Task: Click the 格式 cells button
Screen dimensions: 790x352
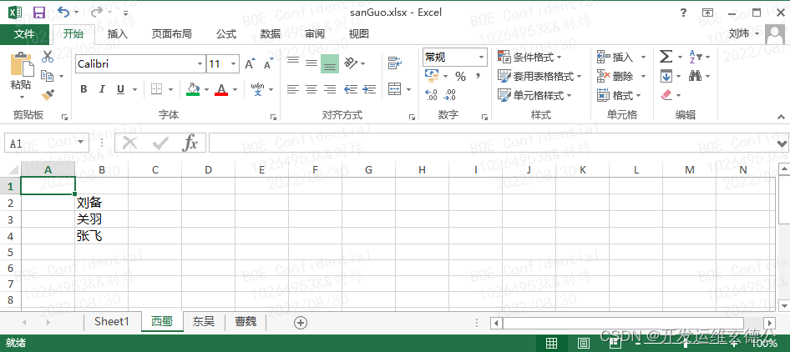Action: tap(619, 95)
